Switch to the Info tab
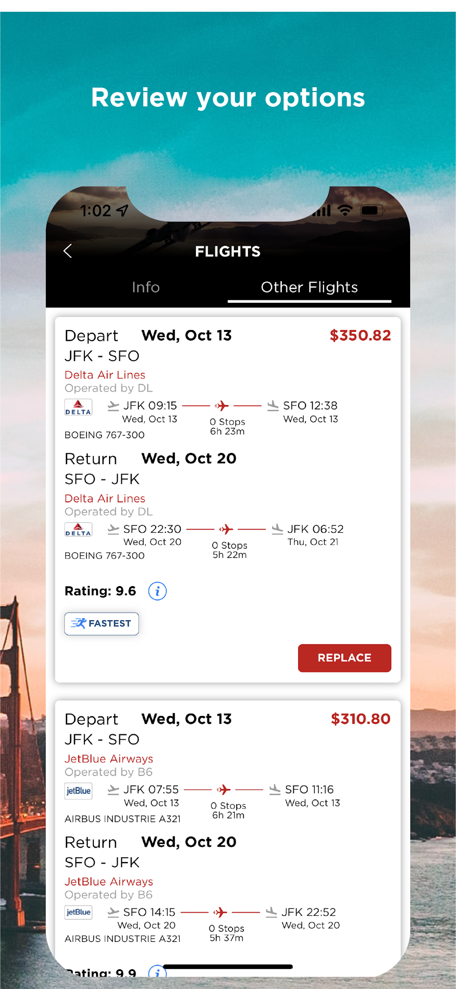 (146, 287)
